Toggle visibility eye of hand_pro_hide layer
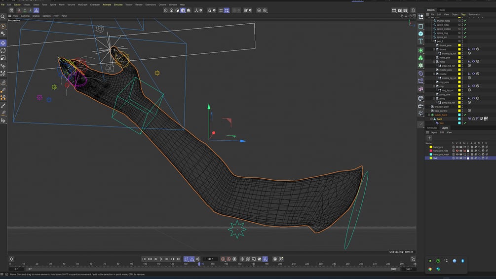This screenshot has height=279, width=496. tap(457, 151)
